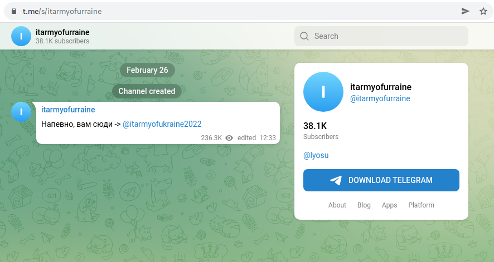Image resolution: width=494 pixels, height=262 pixels.
Task: Open the @lyosu link in info card
Action: 316,155
